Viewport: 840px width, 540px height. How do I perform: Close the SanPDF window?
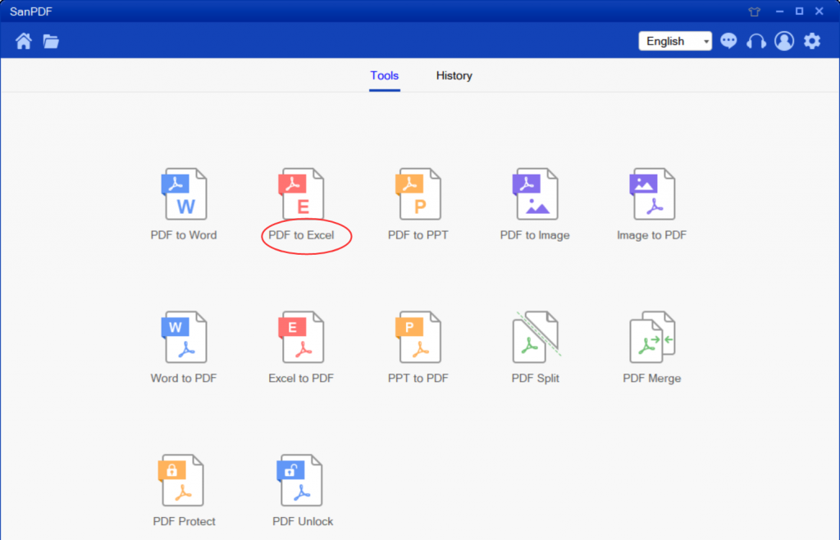coord(819,11)
